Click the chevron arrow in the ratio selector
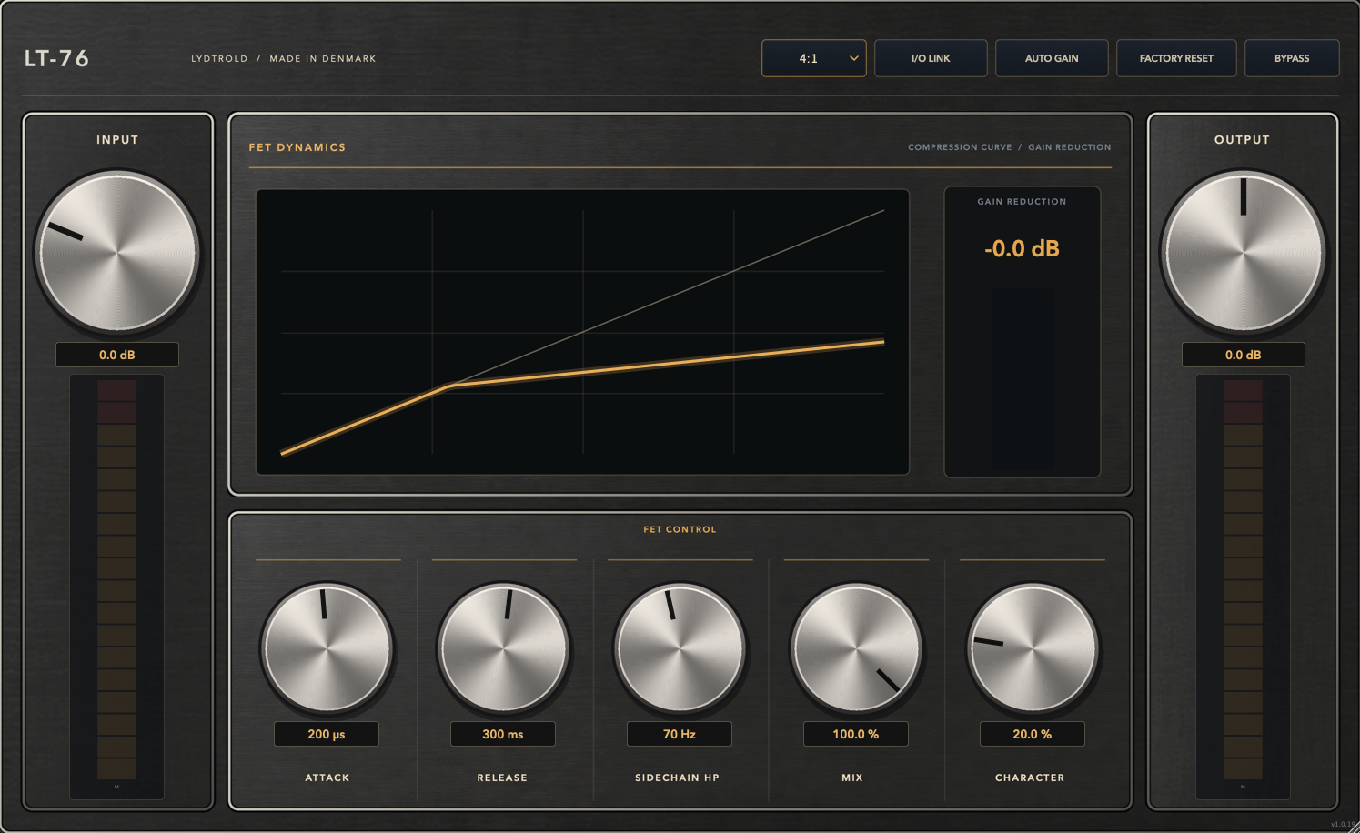The width and height of the screenshot is (1360, 833). 854,58
